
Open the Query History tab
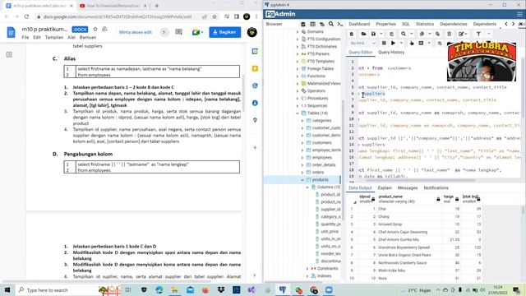point(391,53)
